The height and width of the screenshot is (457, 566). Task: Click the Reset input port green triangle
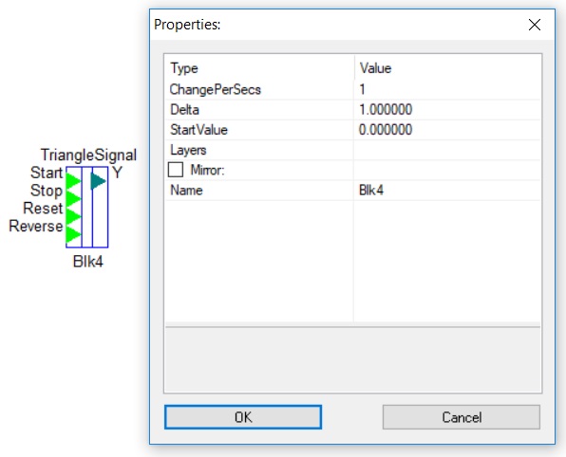point(73,216)
